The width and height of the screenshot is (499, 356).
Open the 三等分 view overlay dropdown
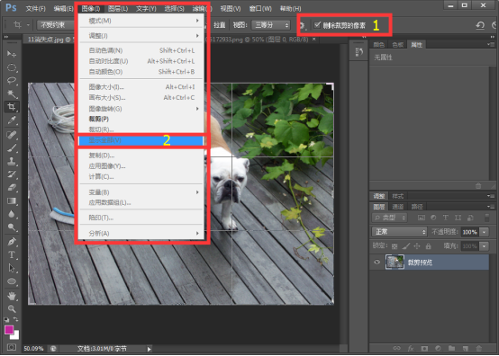[271, 25]
